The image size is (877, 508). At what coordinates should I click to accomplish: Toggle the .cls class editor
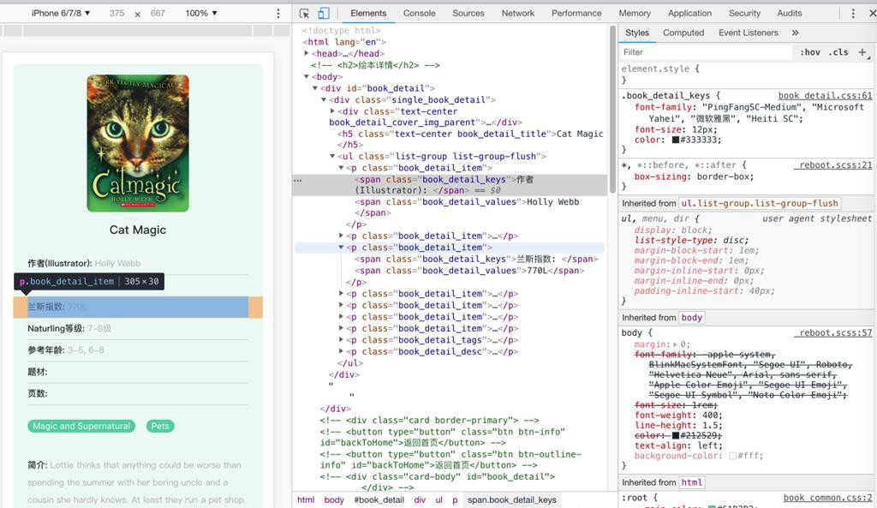point(838,52)
